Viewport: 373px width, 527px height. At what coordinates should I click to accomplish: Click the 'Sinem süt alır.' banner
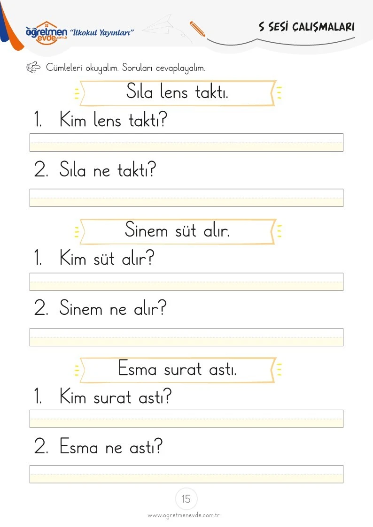[x=177, y=231]
